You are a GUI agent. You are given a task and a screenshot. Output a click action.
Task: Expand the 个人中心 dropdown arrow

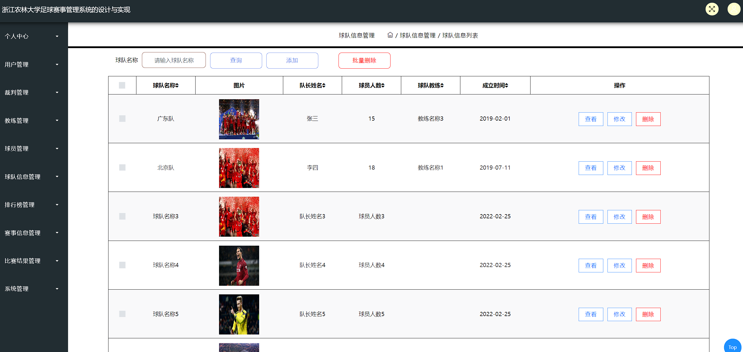[x=57, y=36]
